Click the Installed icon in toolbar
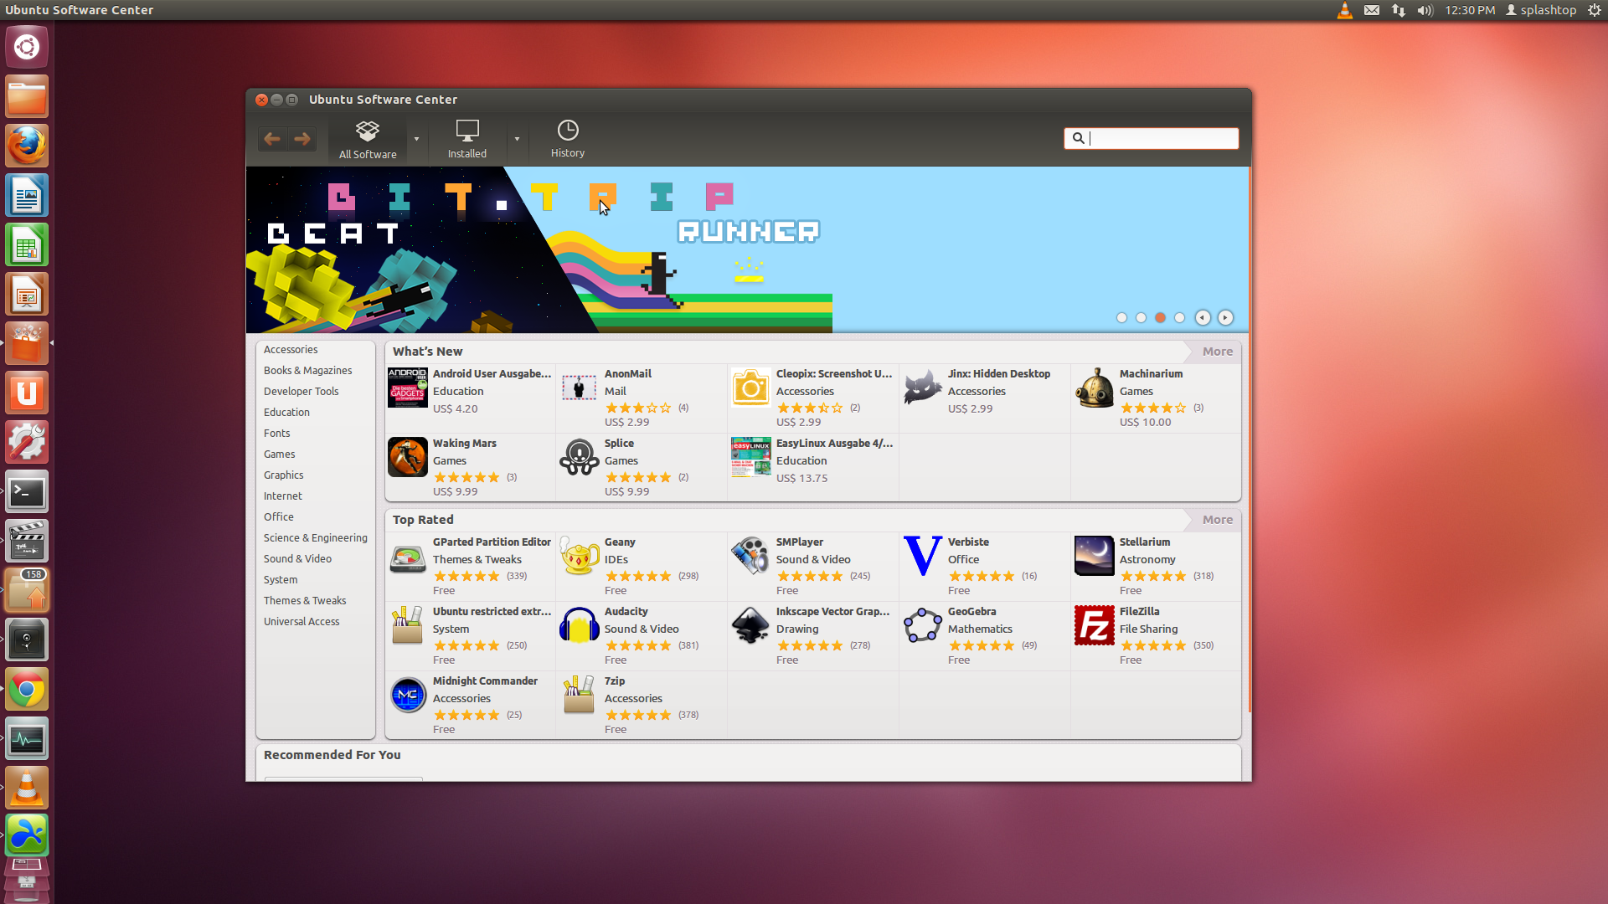 465,138
